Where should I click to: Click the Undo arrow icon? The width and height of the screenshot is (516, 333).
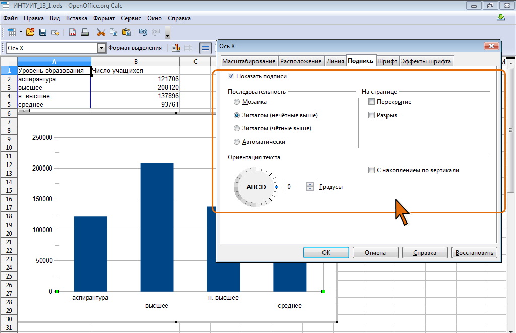pos(143,32)
